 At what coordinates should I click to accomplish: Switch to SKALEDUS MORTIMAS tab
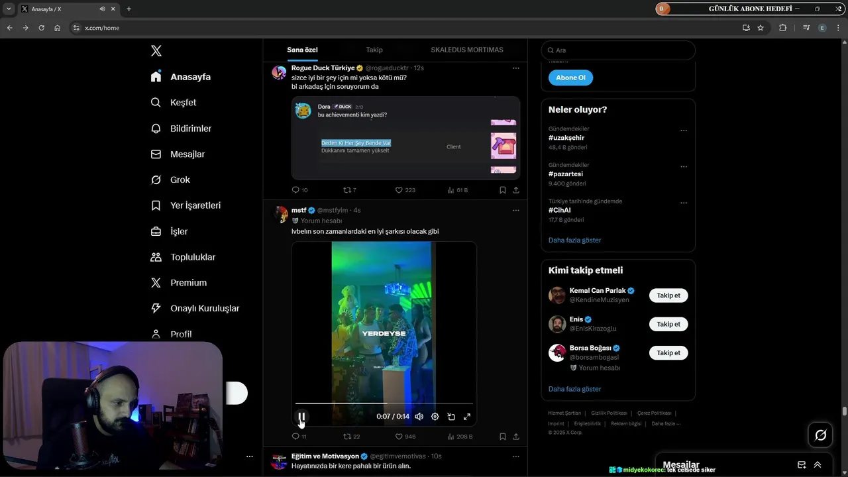point(467,50)
